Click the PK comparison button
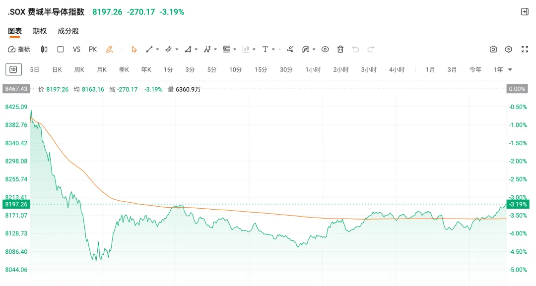The width and height of the screenshot is (536, 286). coord(93,49)
